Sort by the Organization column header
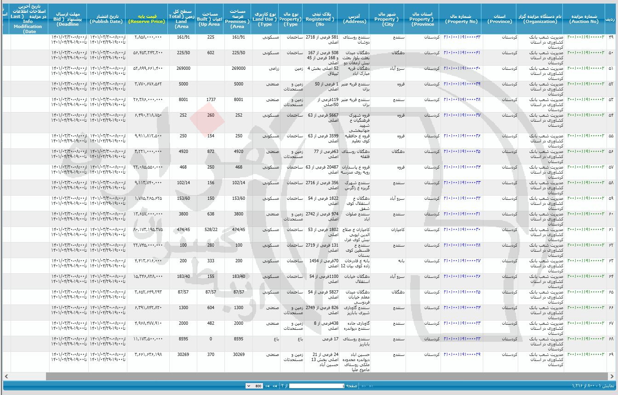Viewport: 618px width, 395px height. pos(540,18)
